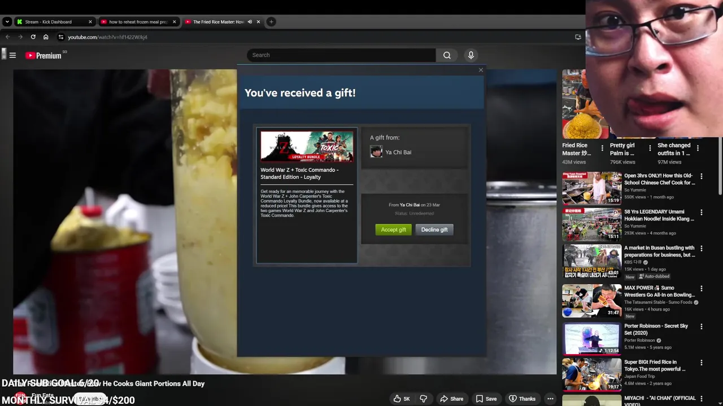
Task: Open 'MIYACHI - AI CHAN (OFFICIAL VIDEO)' title
Action: (660, 401)
